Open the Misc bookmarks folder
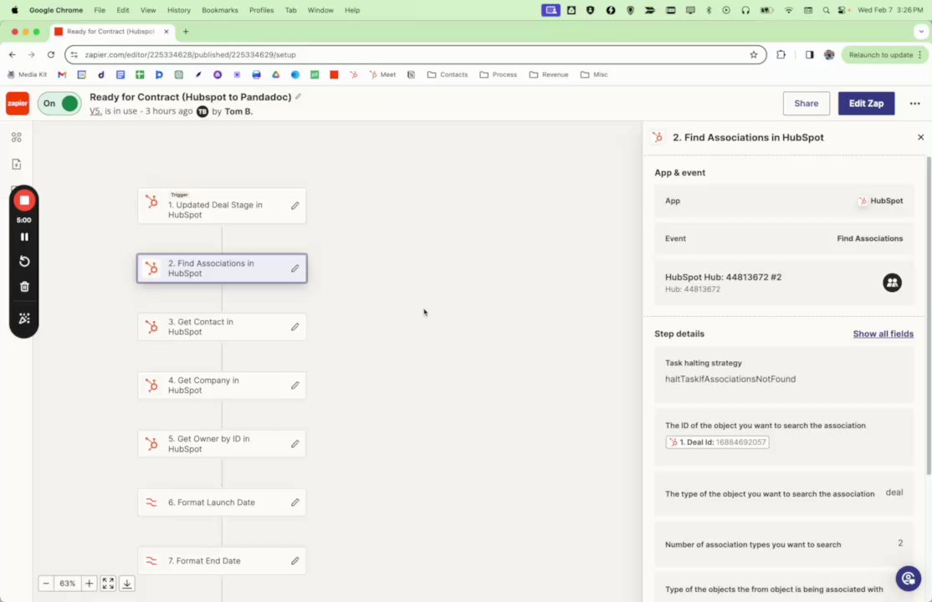This screenshot has width=932, height=602. click(594, 75)
